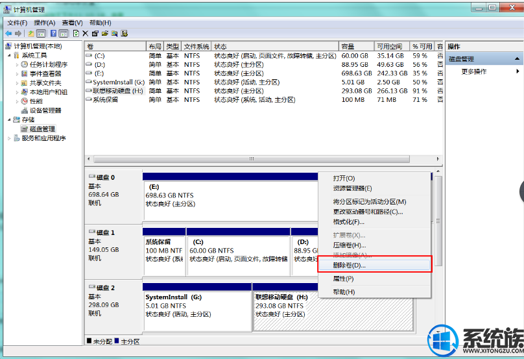The image size is (524, 359).
Task: Collapse the 存储 tree node
Action: coord(9,119)
